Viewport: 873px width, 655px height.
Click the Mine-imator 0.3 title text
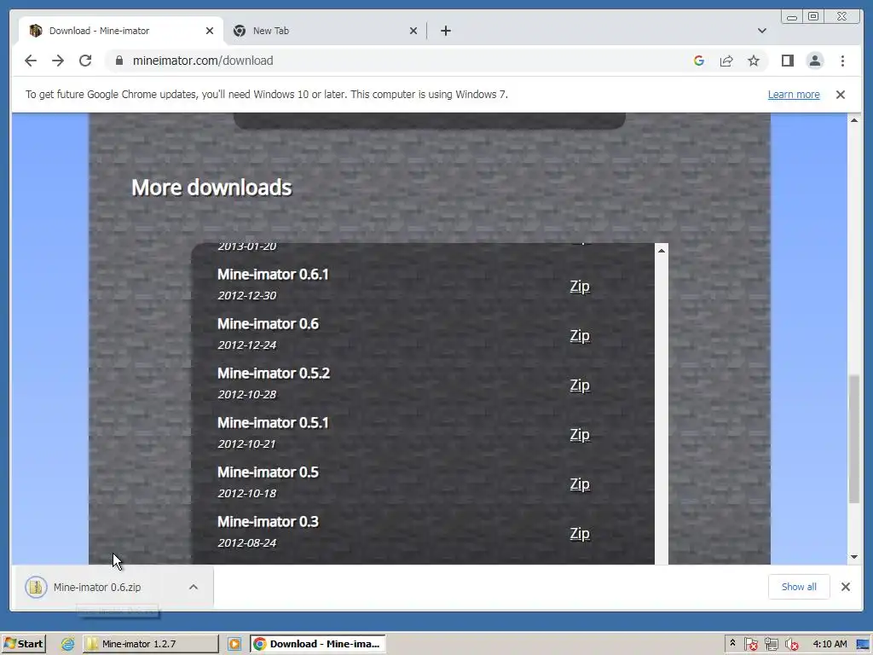click(x=268, y=522)
